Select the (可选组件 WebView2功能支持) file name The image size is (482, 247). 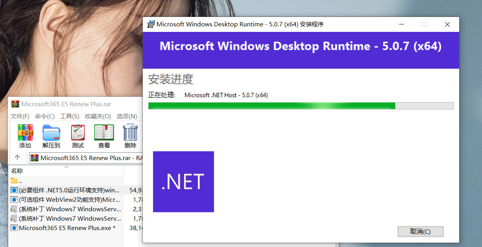coord(69,199)
